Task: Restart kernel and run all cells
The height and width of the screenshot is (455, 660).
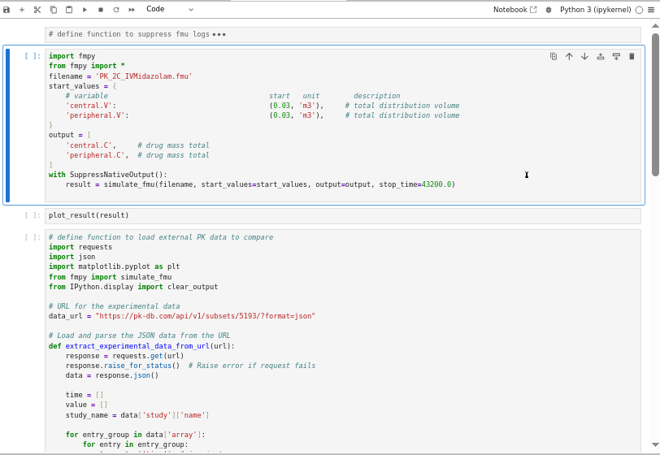Action: [132, 10]
